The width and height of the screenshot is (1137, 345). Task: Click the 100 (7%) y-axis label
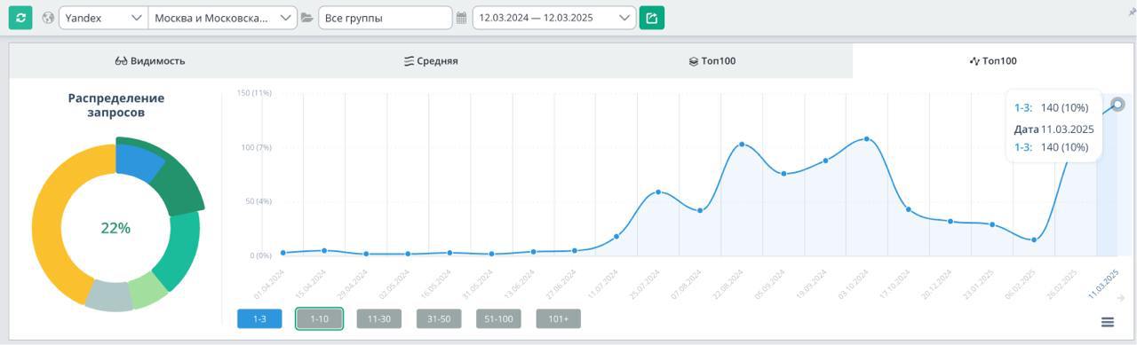256,147
